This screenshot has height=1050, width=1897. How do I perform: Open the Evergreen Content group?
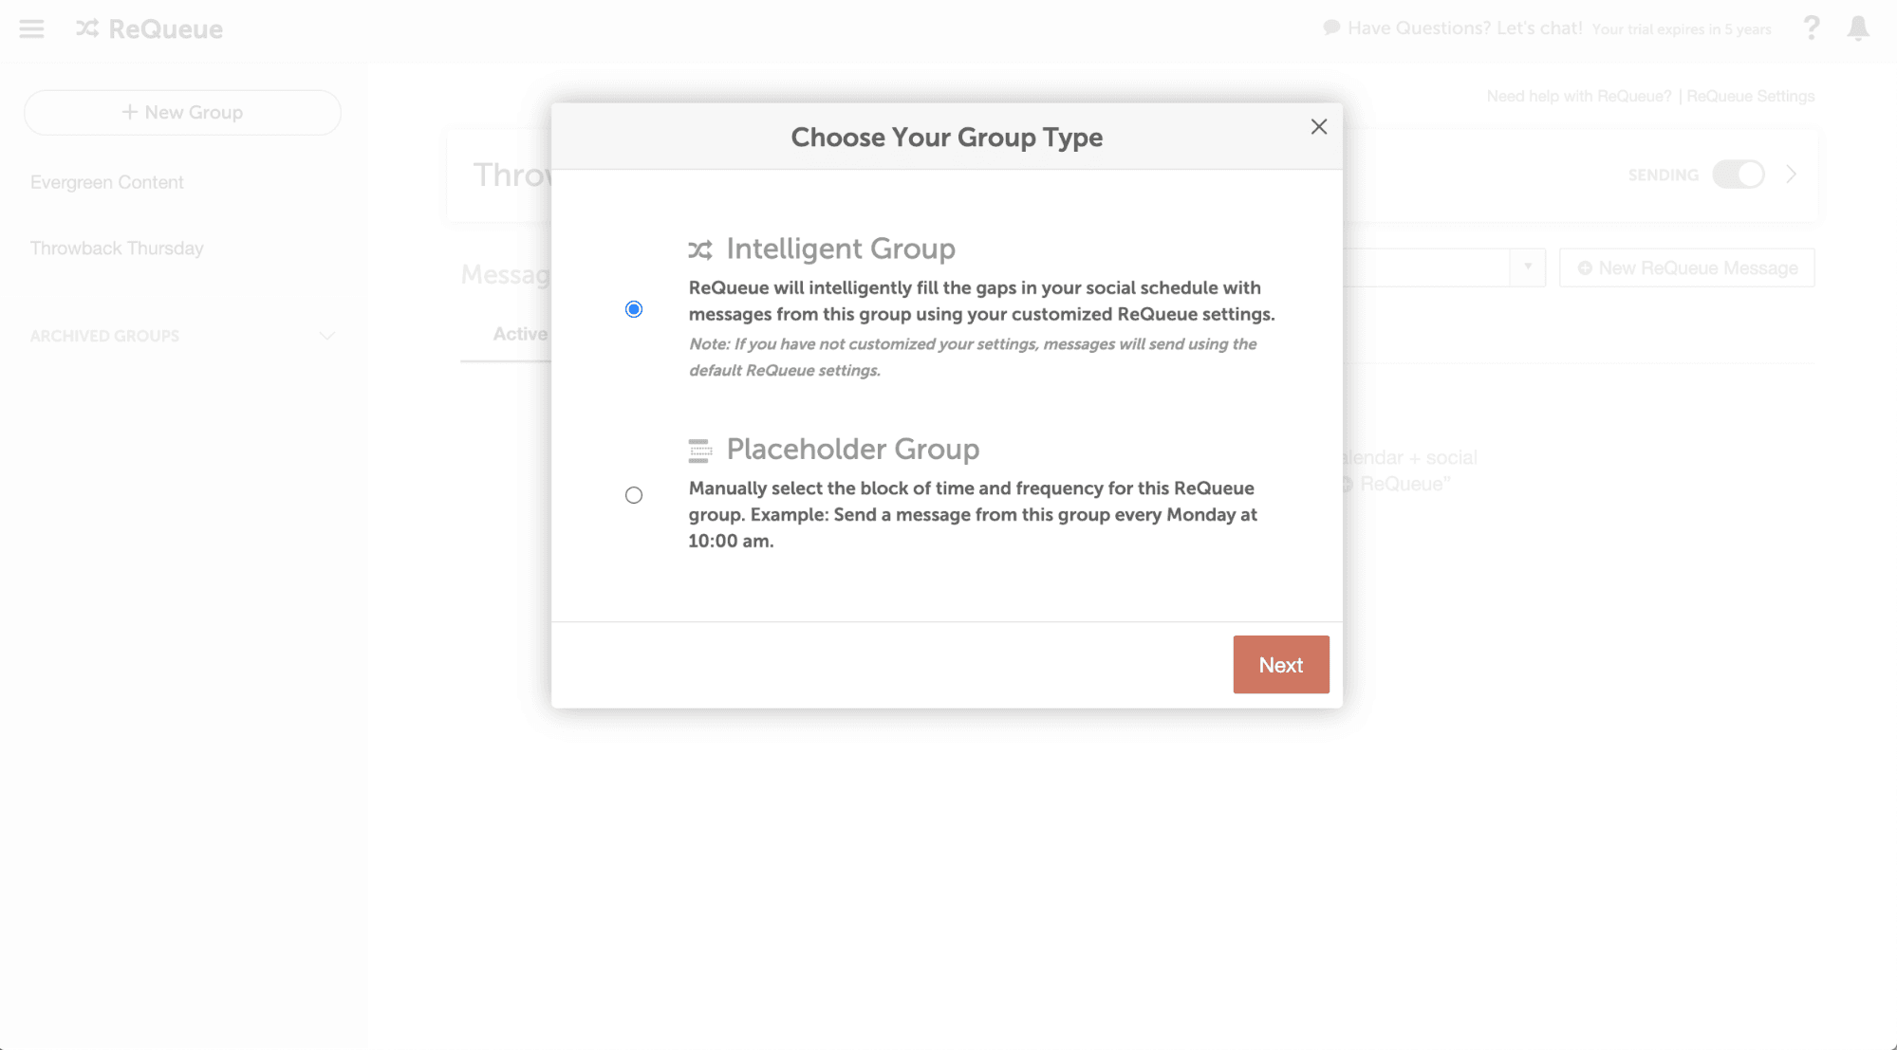point(107,182)
